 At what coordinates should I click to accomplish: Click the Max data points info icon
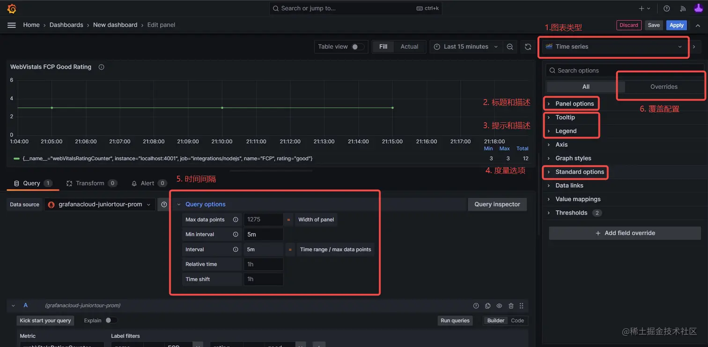236,220
